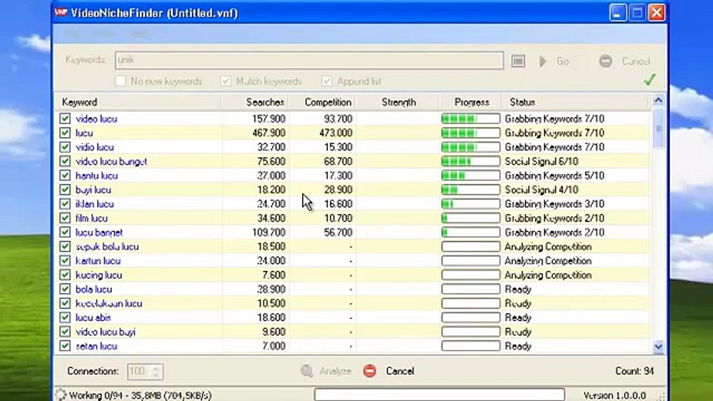Open the first menu in the menu bar
This screenshot has height=401, width=713.
(x=72, y=34)
